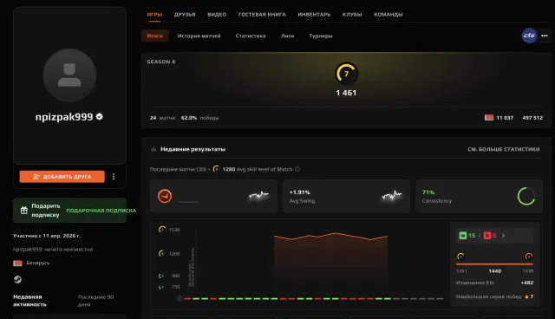Open the ВИДЕО tab
Viewport: 555px width, 319px height.
pos(217,15)
